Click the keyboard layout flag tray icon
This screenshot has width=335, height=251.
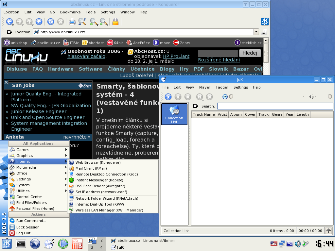(274, 243)
